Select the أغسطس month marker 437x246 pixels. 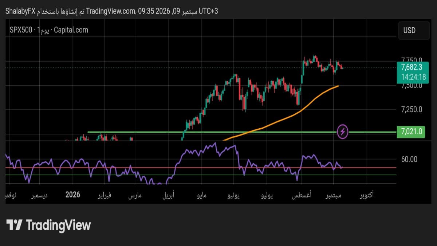point(301,196)
